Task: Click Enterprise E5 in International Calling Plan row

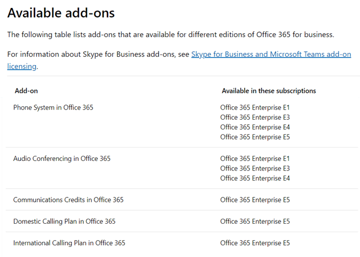Action: click(x=255, y=243)
